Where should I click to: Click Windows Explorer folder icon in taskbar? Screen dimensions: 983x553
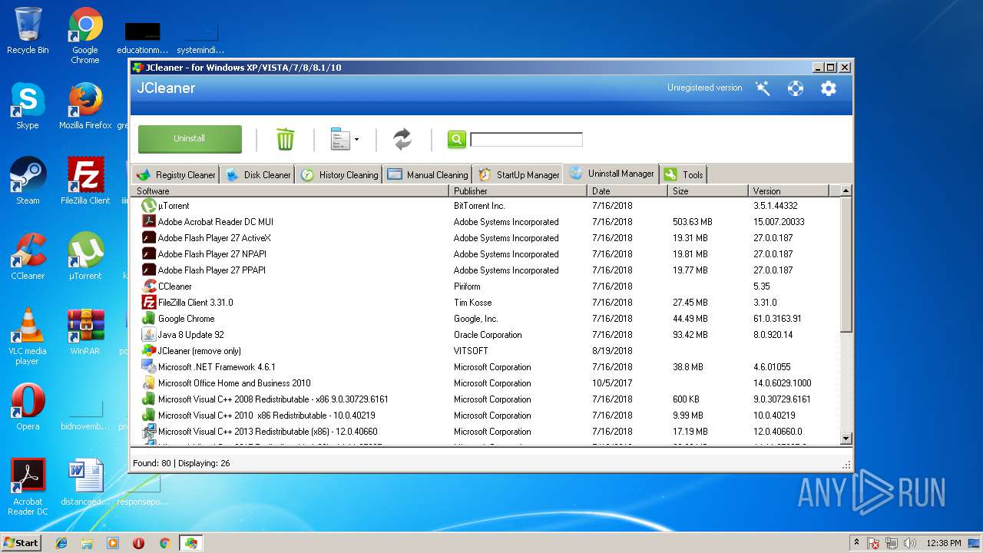point(87,543)
